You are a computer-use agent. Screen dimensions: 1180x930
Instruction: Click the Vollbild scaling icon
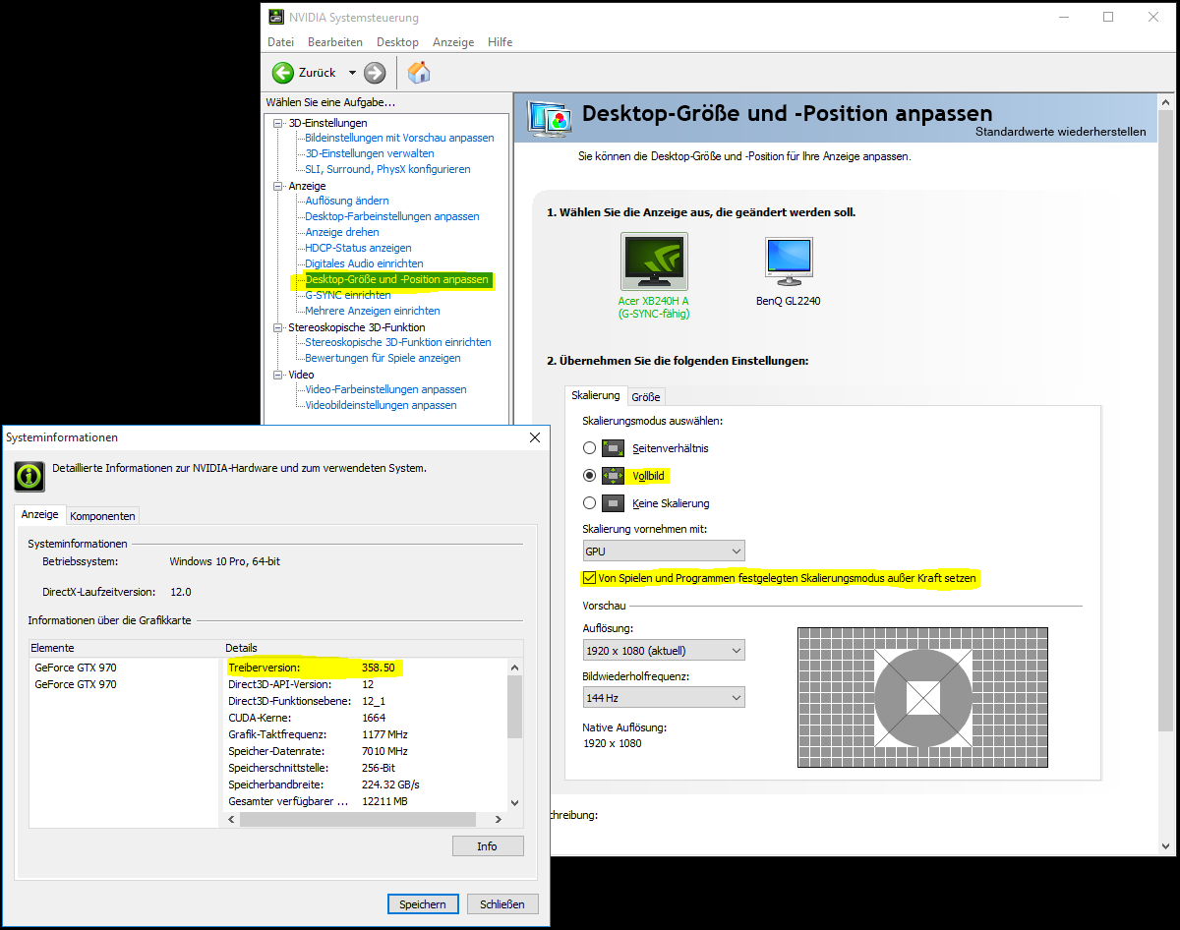coord(614,476)
